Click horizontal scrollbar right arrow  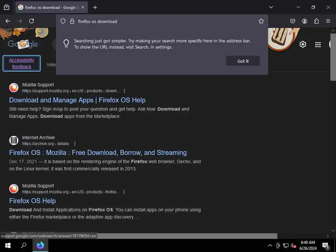(x=328, y=236)
